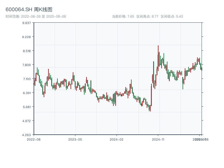Click the x-axis label 2023-05
The width and height of the screenshot is (224, 168).
coord(75,139)
